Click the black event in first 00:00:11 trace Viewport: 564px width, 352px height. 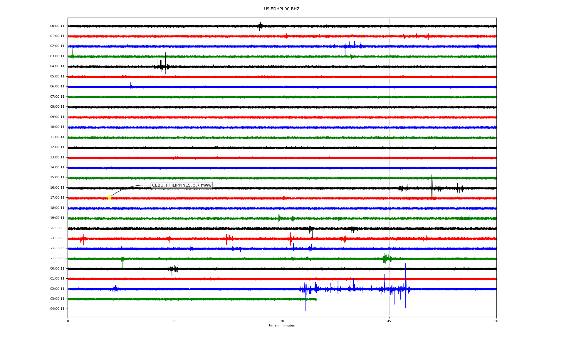pyautogui.click(x=260, y=26)
